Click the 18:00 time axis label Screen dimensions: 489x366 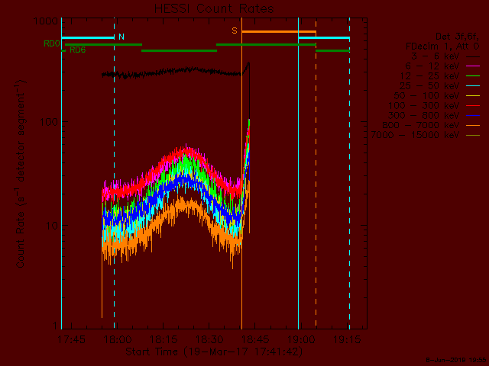click(118, 339)
